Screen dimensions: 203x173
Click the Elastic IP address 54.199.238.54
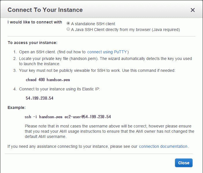click(x=40, y=98)
